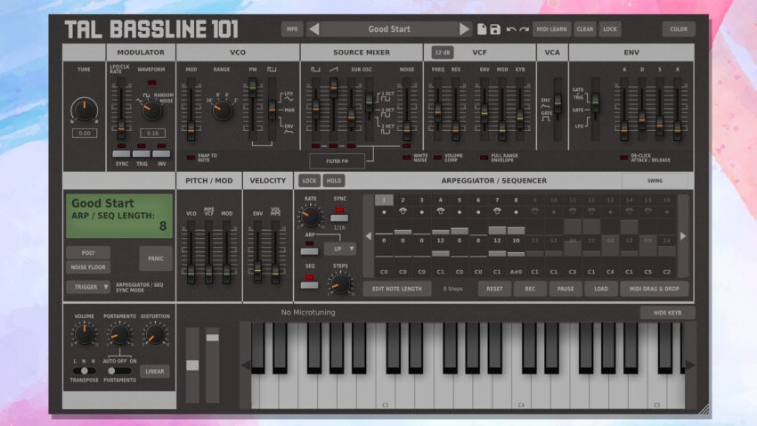Viewport: 757px width, 426px height.
Task: Click the sequencer Steps knob
Action: coord(340,283)
